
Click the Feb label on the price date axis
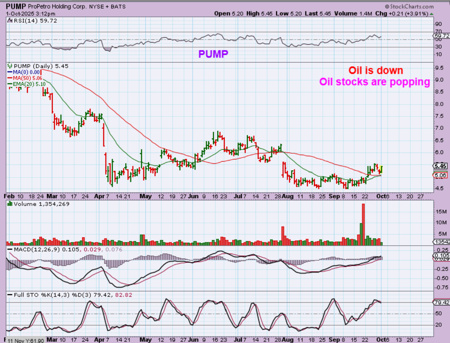(x=9, y=195)
